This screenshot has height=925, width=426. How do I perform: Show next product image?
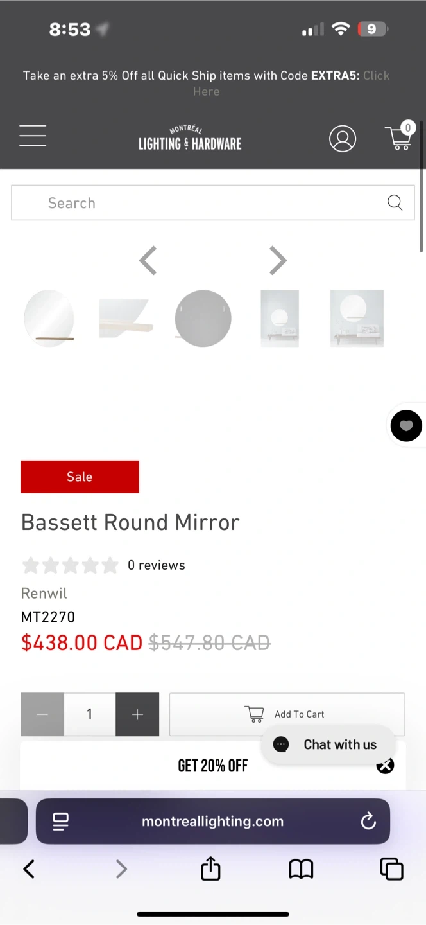[x=278, y=261]
